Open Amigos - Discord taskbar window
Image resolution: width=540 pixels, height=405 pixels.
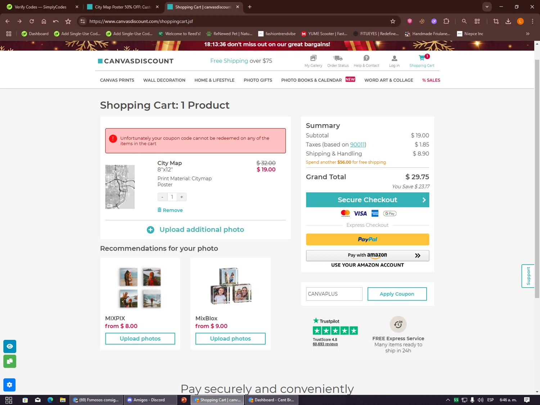[x=150, y=400]
